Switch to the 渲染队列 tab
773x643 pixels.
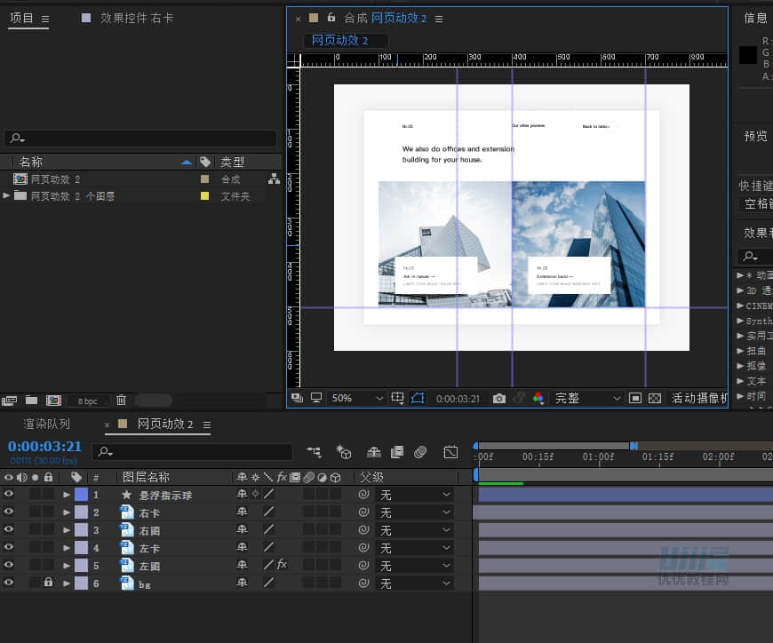click(46, 425)
